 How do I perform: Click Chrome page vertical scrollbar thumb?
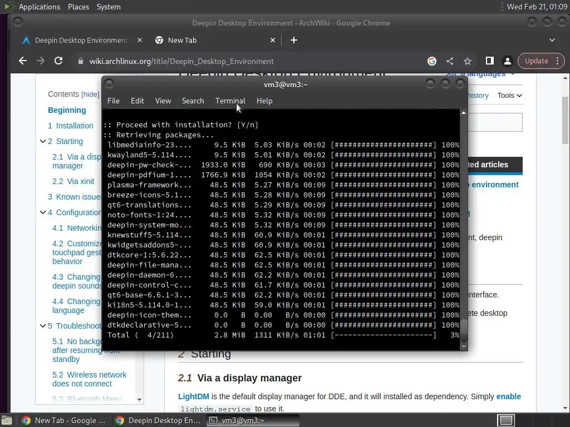click(566, 120)
